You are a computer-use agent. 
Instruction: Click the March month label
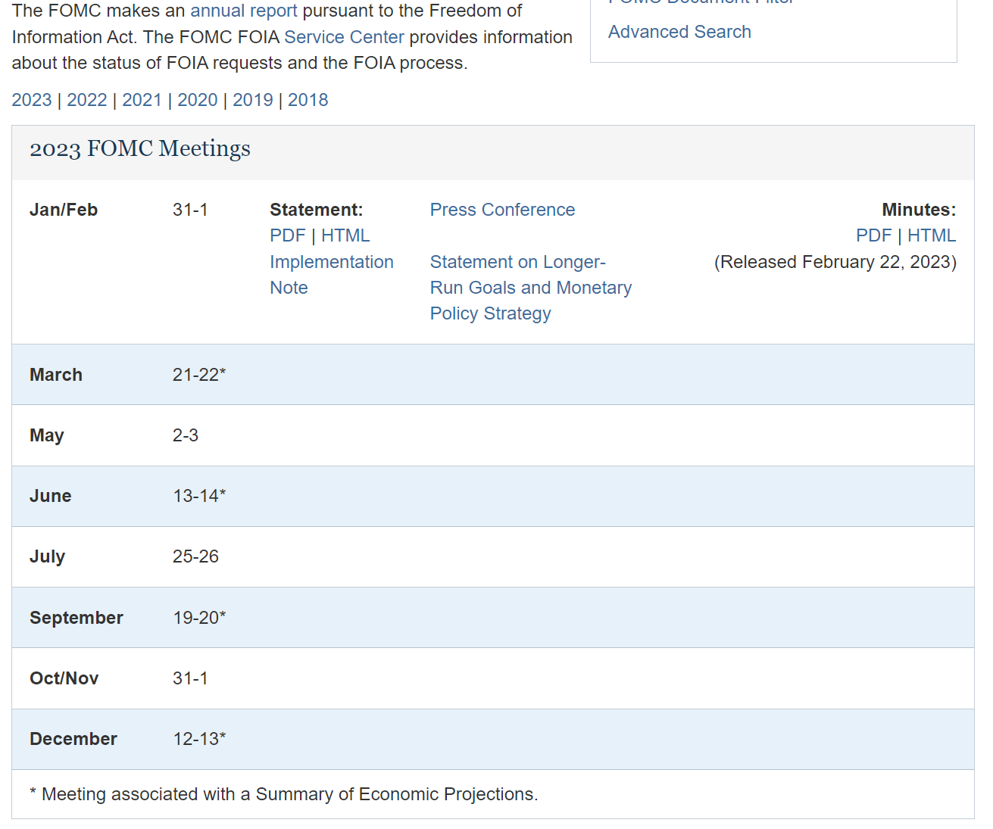coord(56,375)
